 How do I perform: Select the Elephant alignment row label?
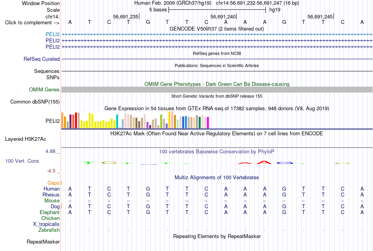[x=50, y=212]
